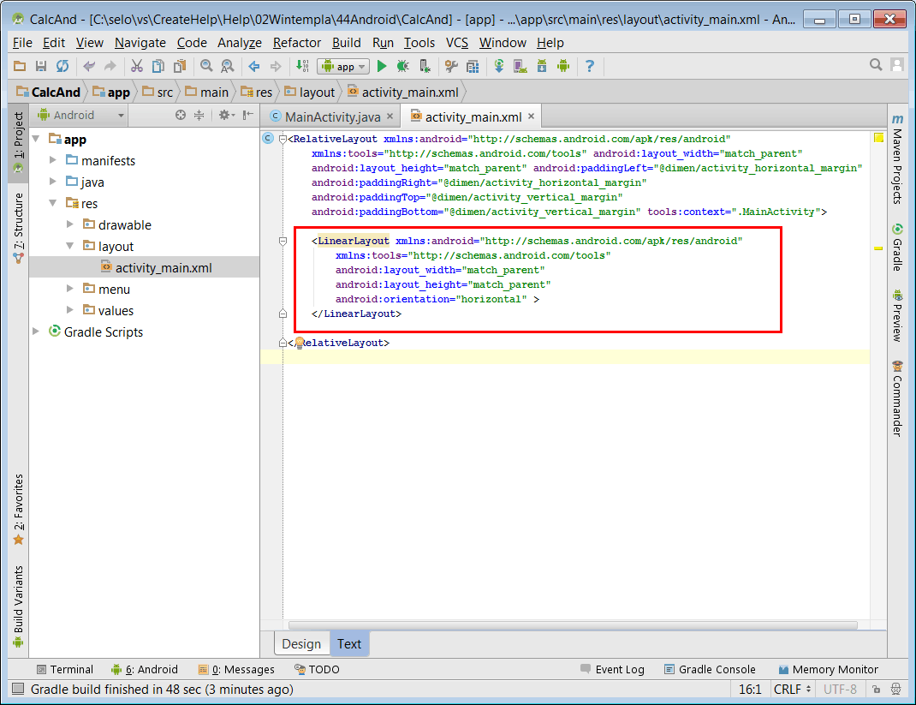Open the Build menu
The image size is (916, 705).
click(347, 43)
